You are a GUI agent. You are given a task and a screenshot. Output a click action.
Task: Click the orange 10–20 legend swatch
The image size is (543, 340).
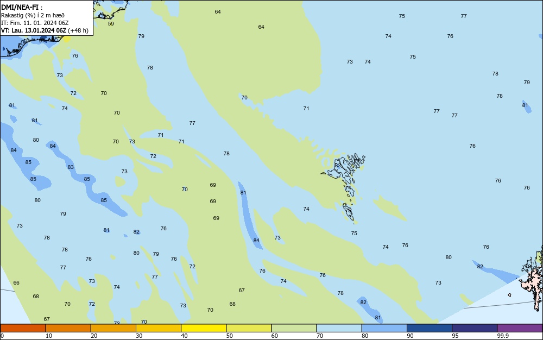[x=68, y=328]
